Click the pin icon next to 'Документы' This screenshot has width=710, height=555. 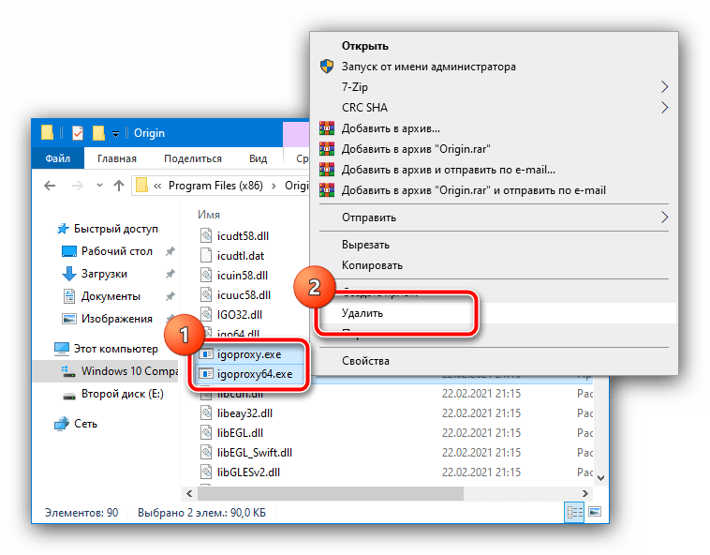pyautogui.click(x=170, y=296)
